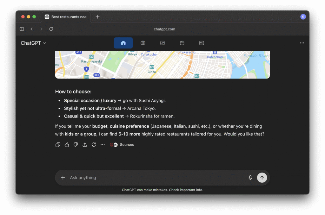Regenerate the response with the refresh icon

(94, 145)
